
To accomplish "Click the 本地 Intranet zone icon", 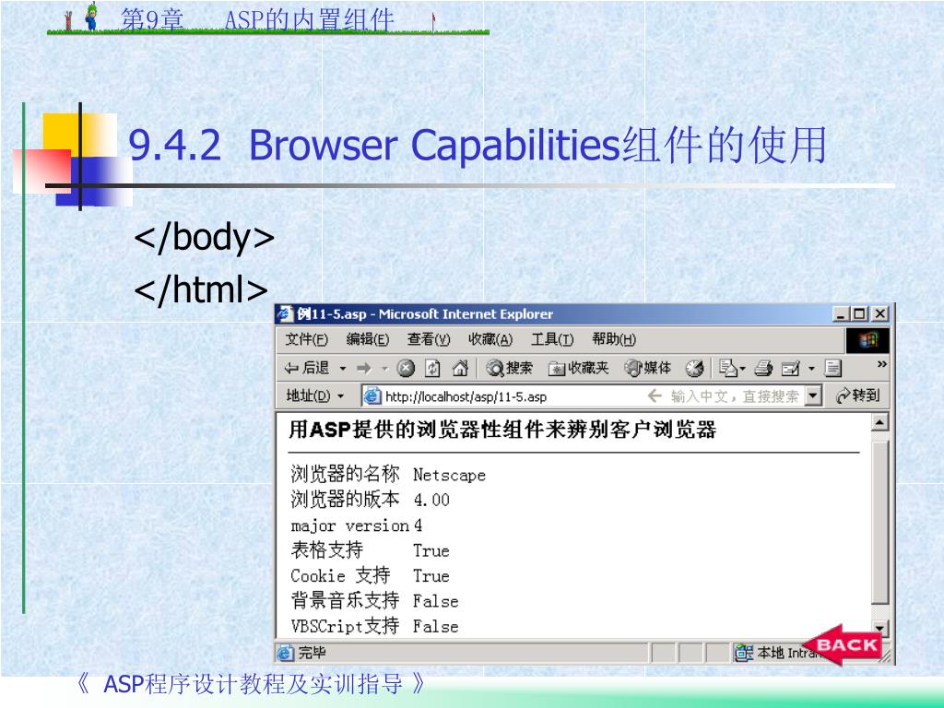I will (x=744, y=653).
